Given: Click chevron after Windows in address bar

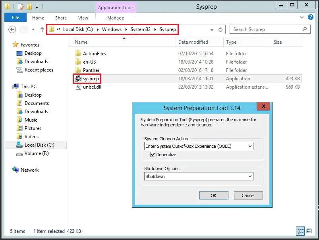Looking at the screenshot, I should point(126,29).
